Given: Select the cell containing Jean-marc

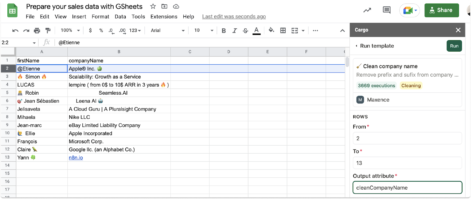Looking at the screenshot, I should click(x=42, y=125).
